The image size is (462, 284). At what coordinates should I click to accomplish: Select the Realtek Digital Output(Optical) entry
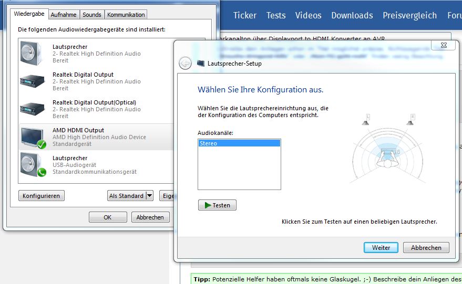point(96,109)
